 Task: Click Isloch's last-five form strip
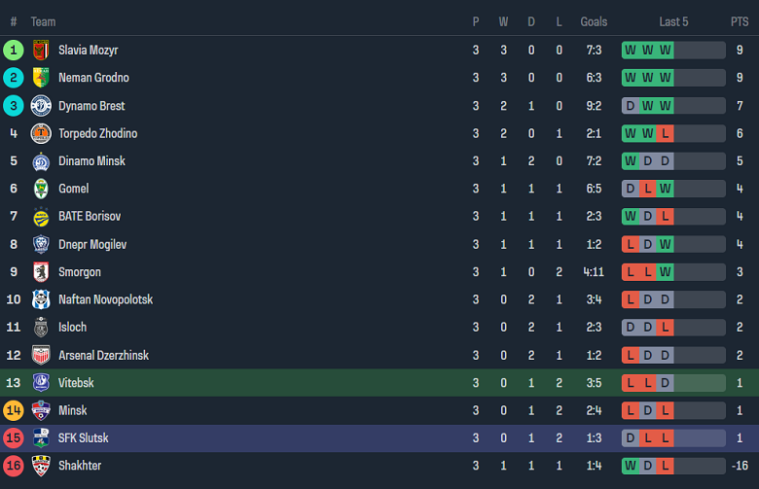(x=673, y=328)
